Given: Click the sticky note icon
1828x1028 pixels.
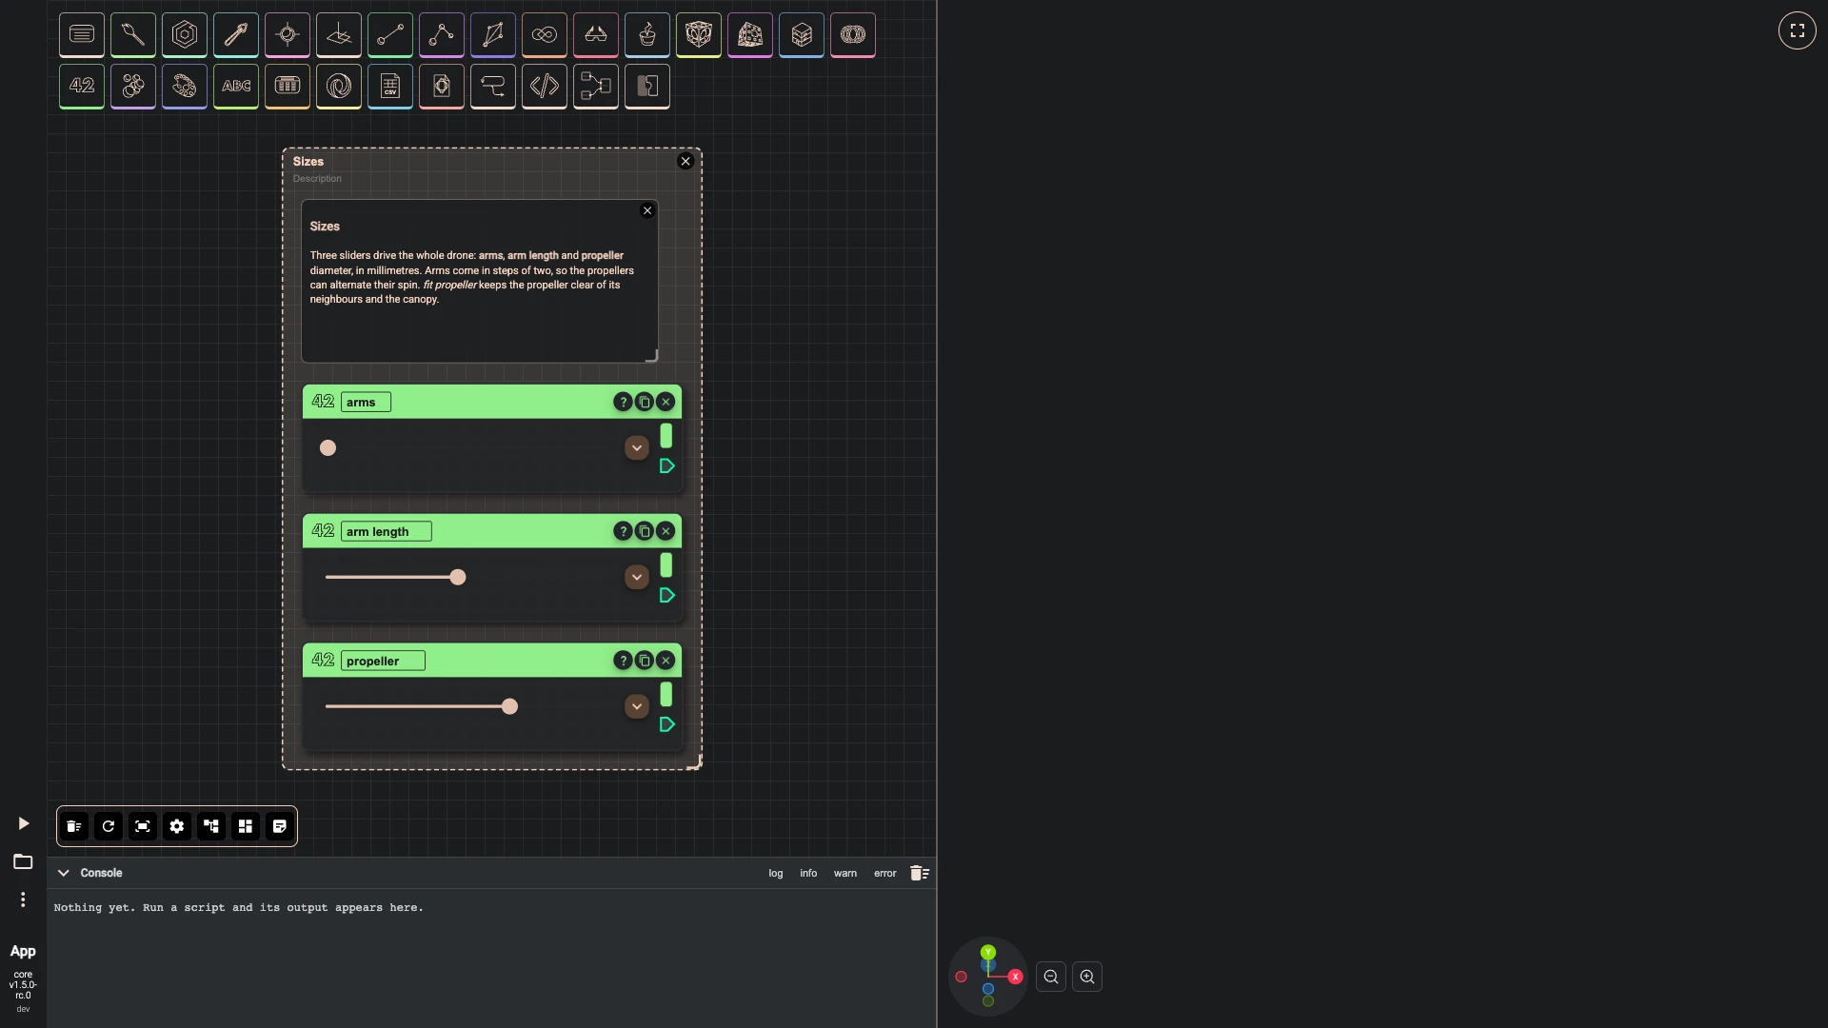Looking at the screenshot, I should tap(280, 826).
